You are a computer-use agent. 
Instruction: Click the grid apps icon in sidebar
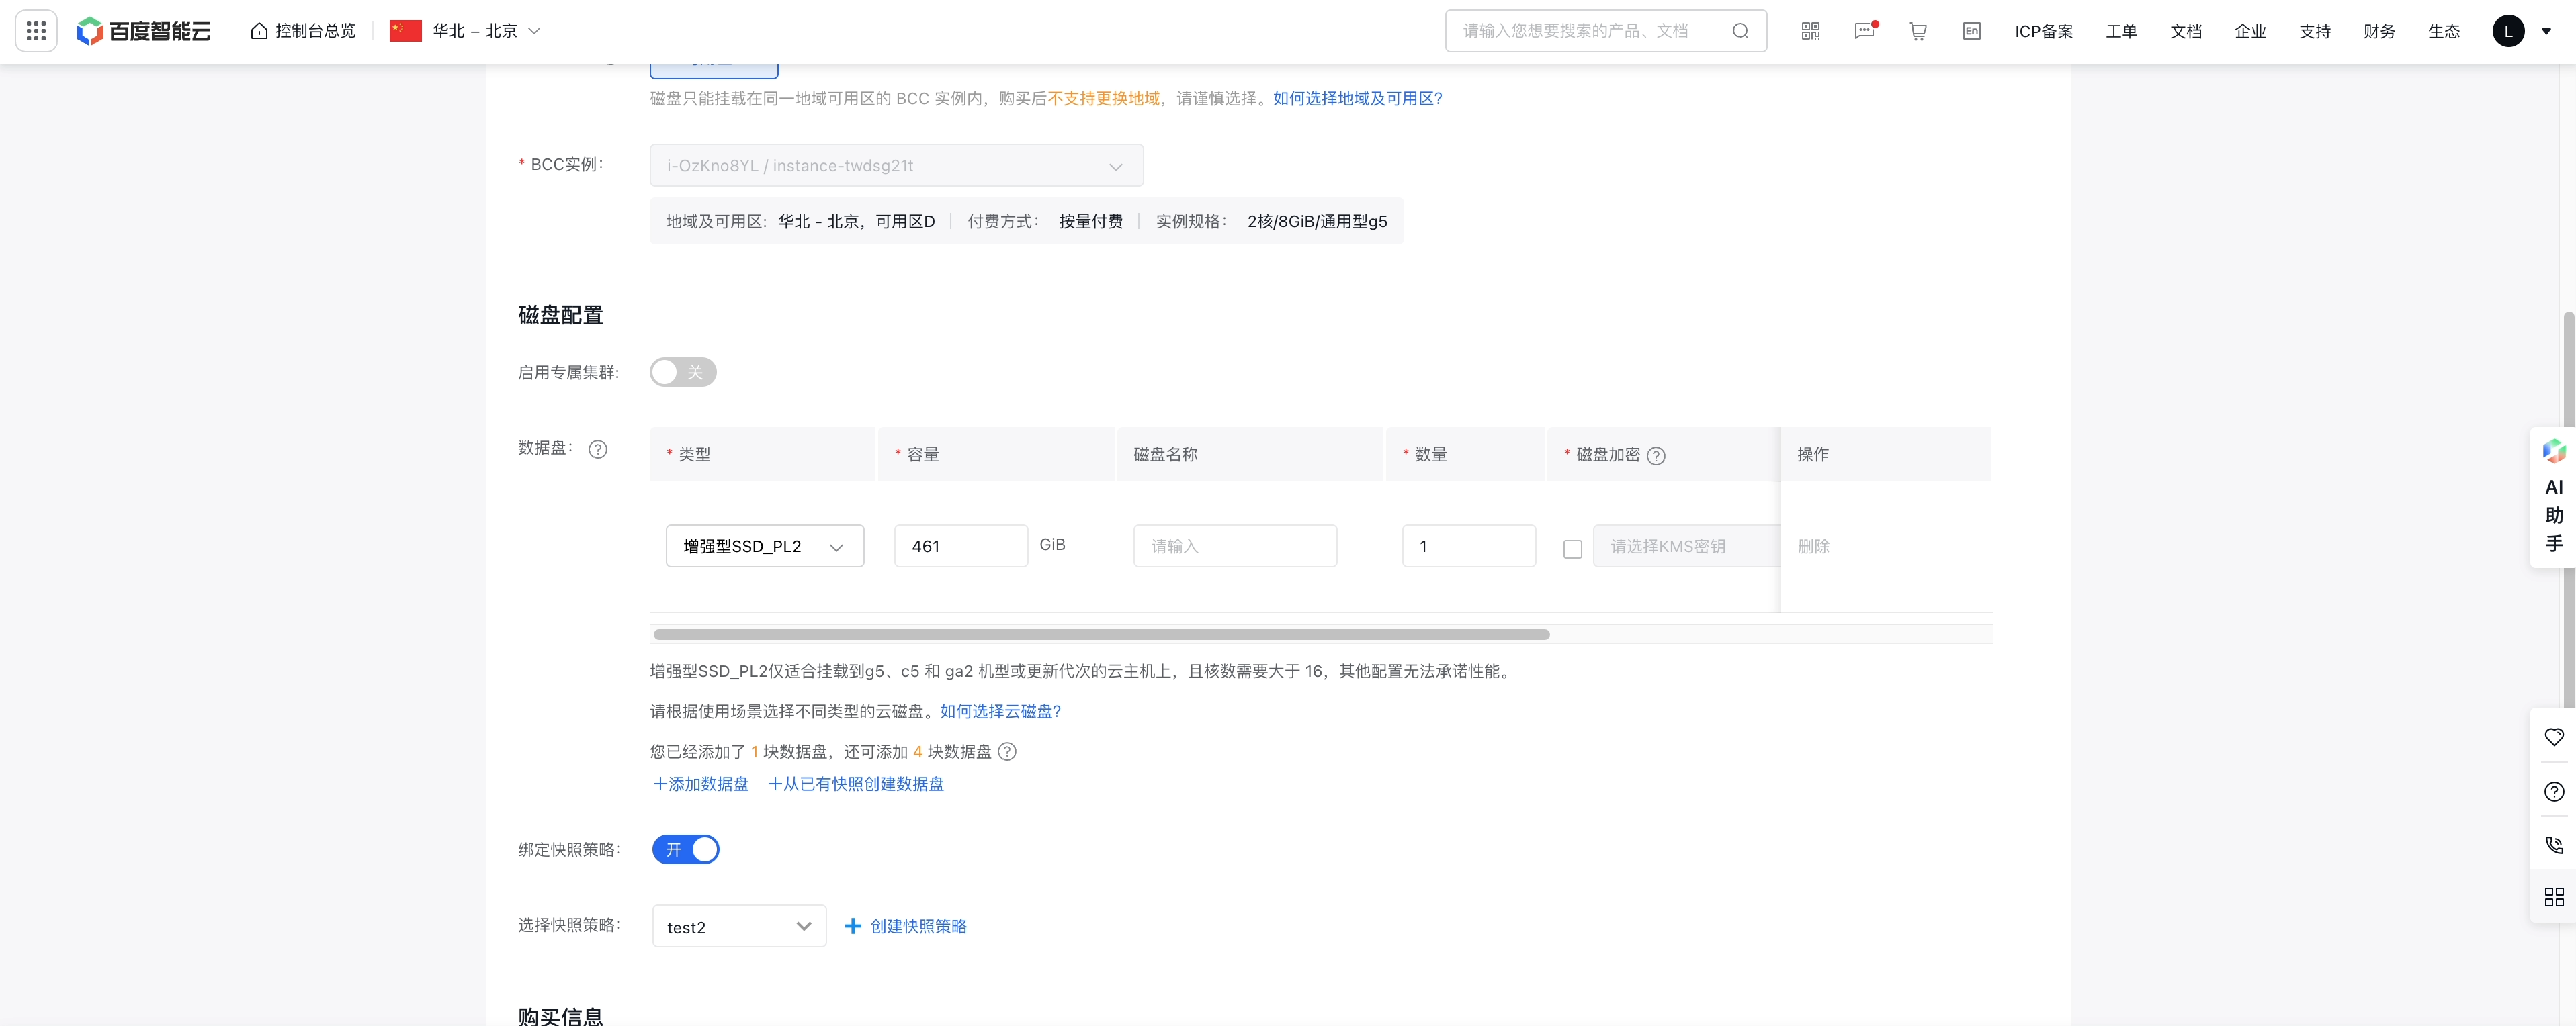point(2554,897)
